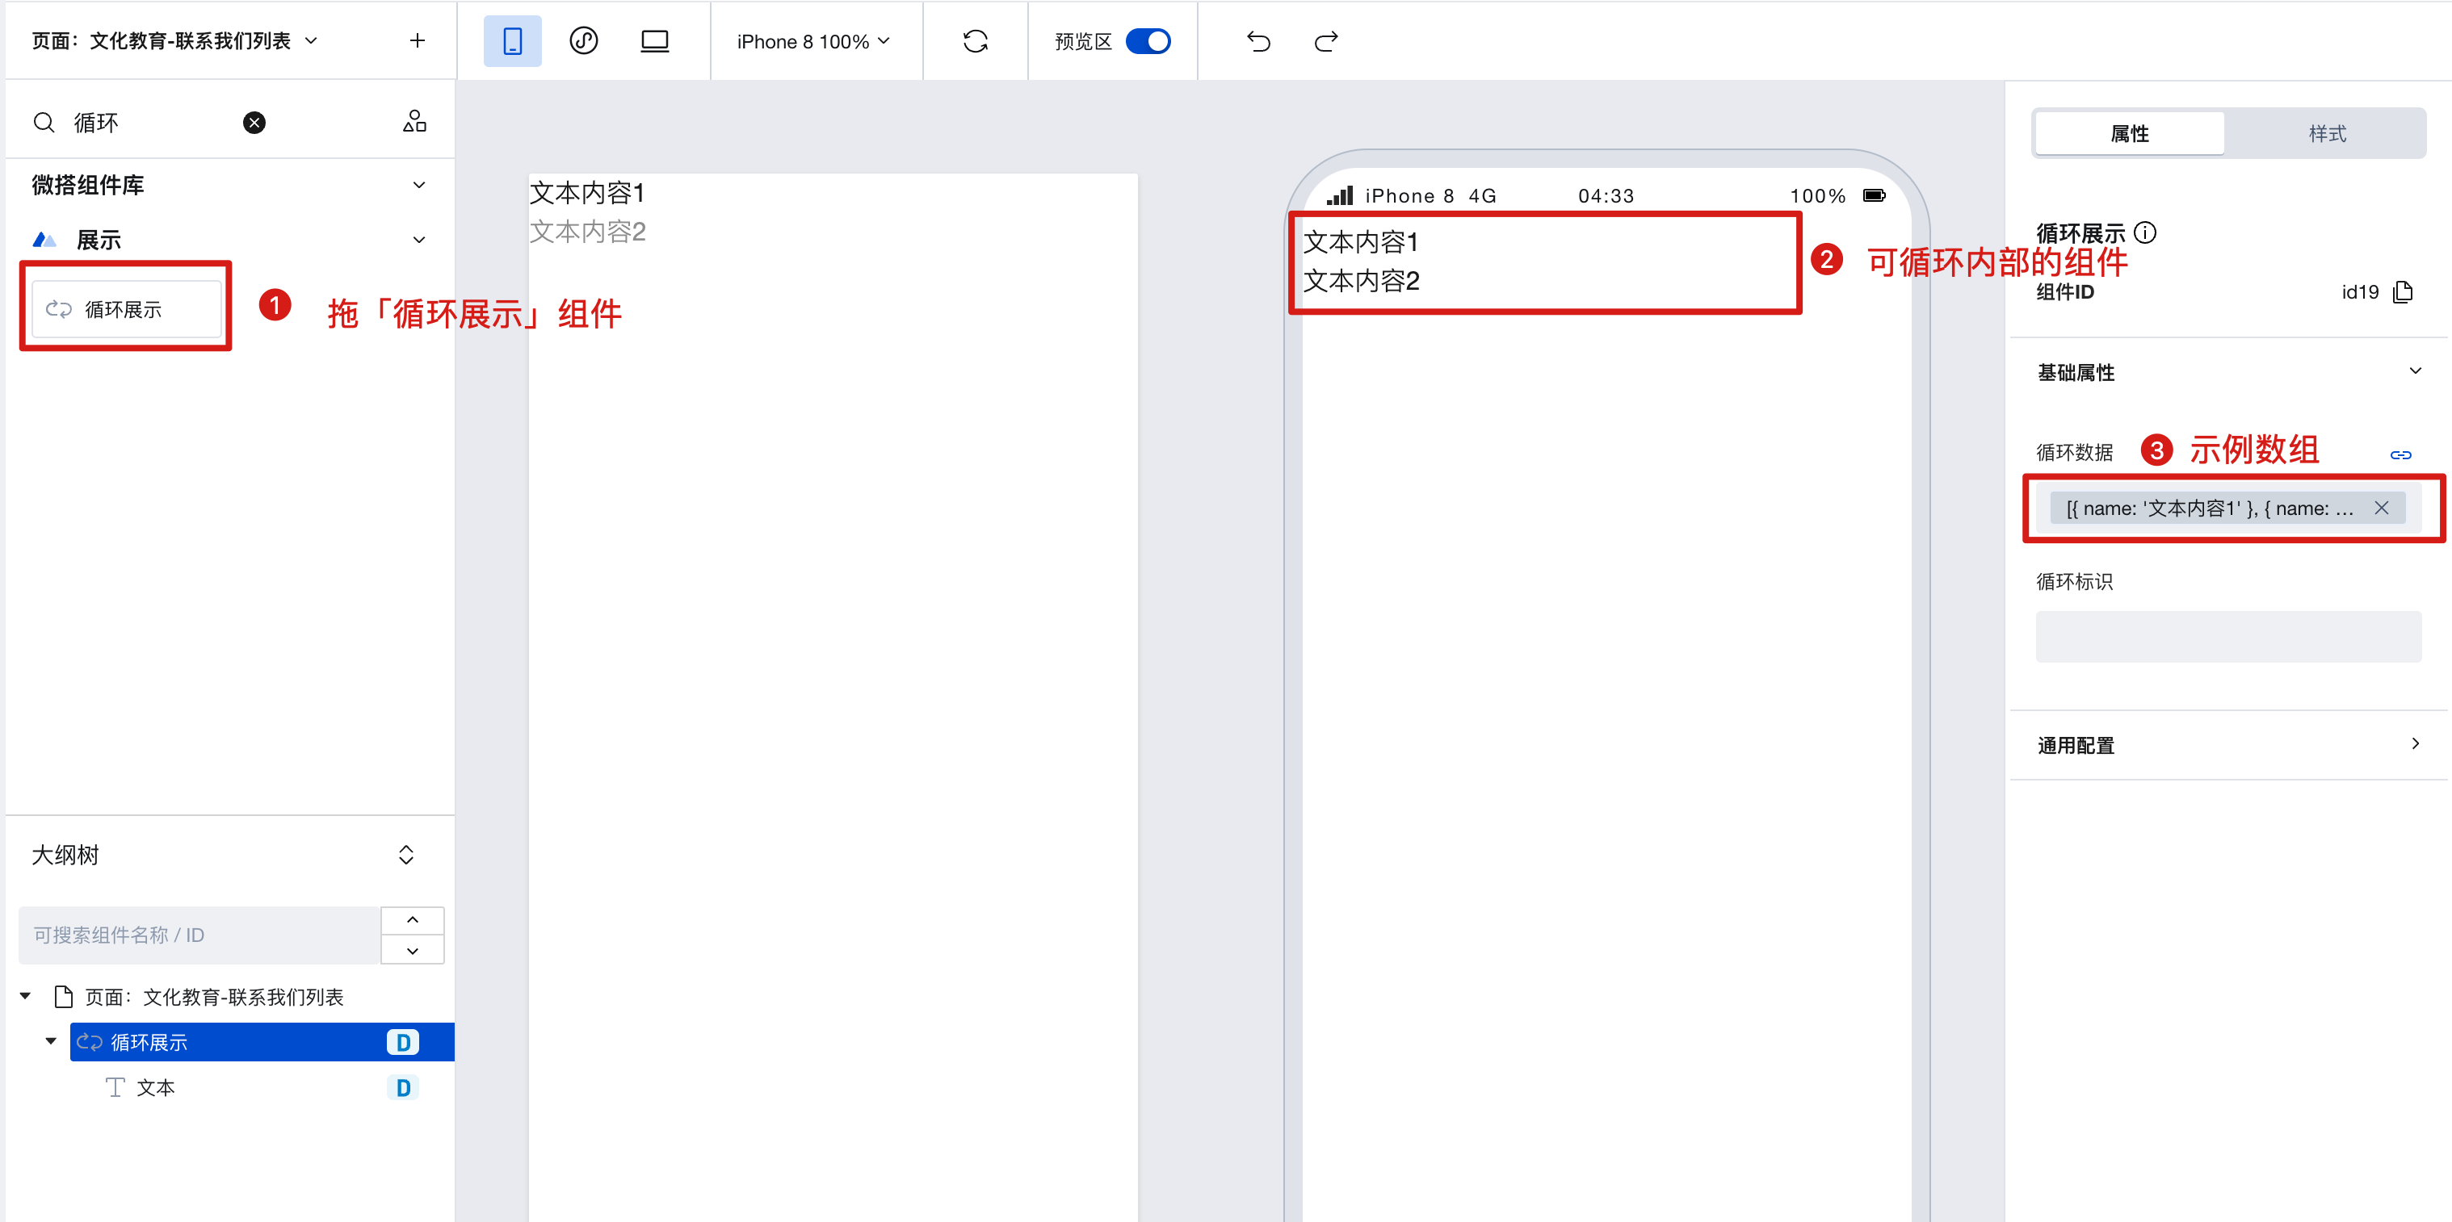This screenshot has width=2452, height=1222.
Task: Collapse the 微搭组件库 section
Action: point(419,185)
